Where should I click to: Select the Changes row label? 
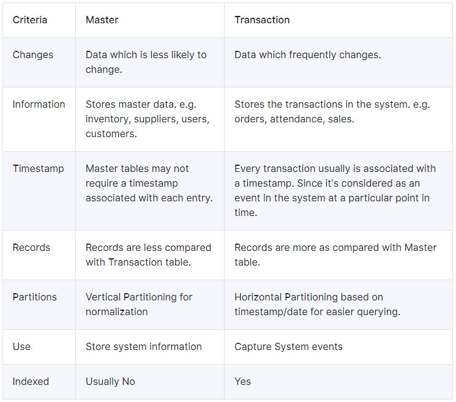tap(33, 55)
